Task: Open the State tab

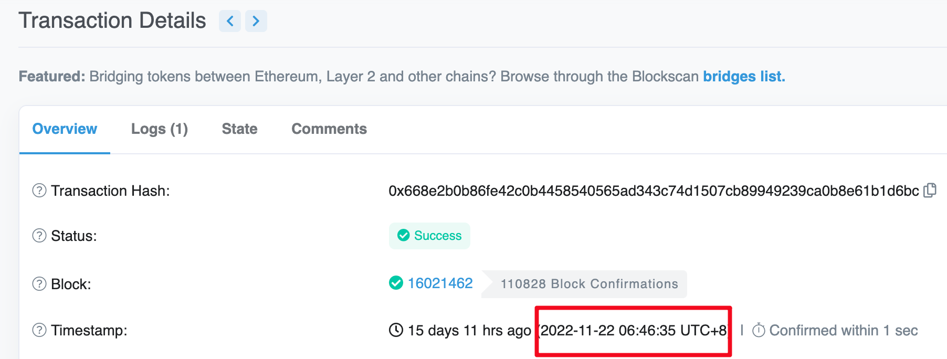Action: (239, 129)
